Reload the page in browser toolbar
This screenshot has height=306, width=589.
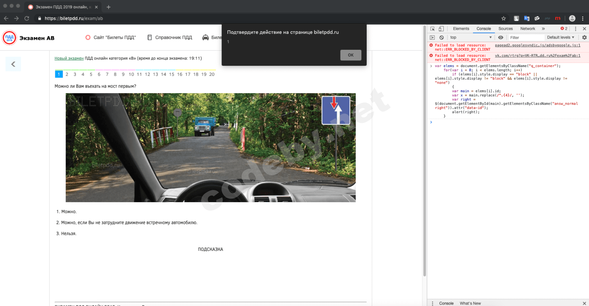pyautogui.click(x=27, y=18)
